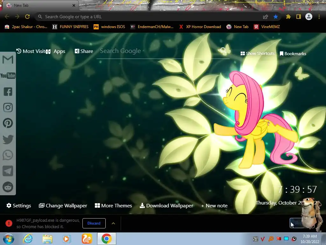Open More Themes

coord(113,206)
